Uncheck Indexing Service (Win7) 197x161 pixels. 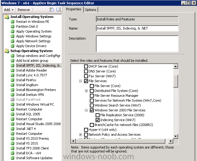click(x=97, y=120)
